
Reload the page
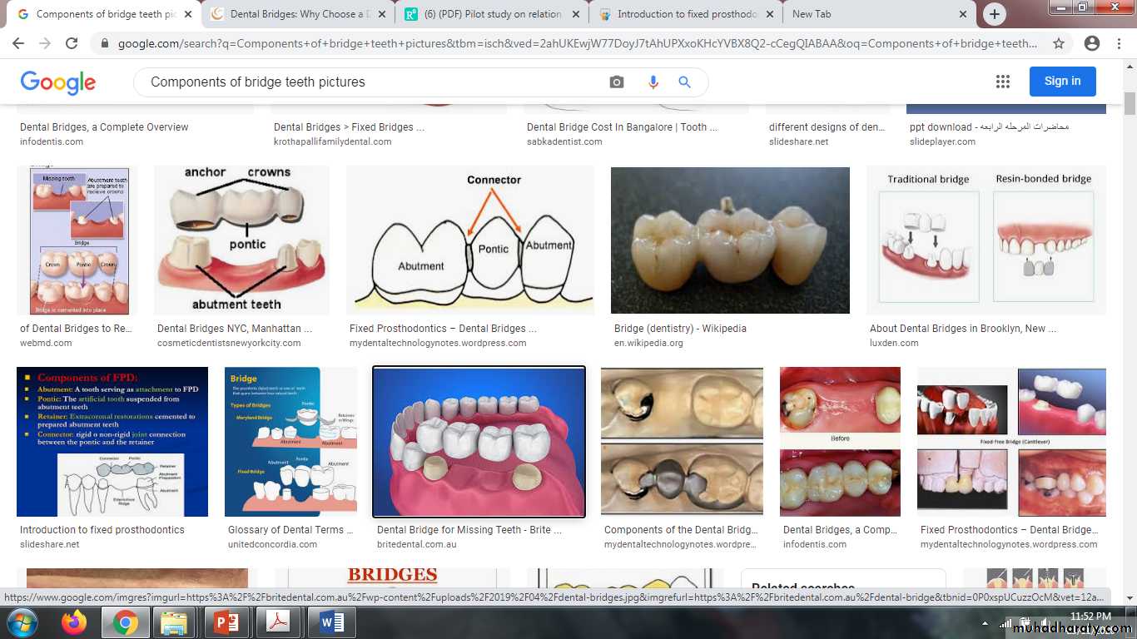[72, 44]
